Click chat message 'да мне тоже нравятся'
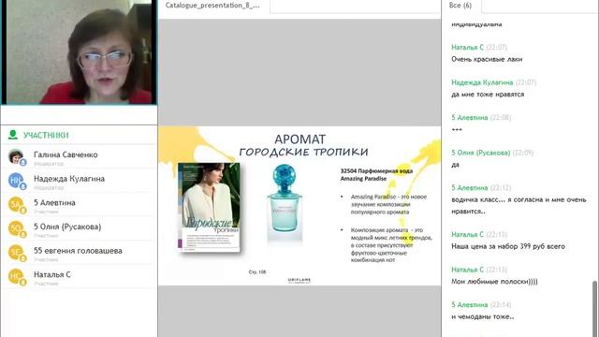The width and height of the screenshot is (599, 337). [x=488, y=95]
